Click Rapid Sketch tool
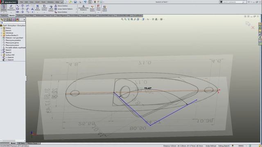Screen dimensions: 262x147 (105, 8)
